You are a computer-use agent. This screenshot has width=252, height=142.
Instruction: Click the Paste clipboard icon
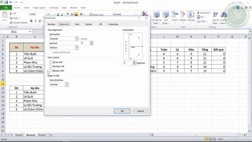[x=4, y=15]
